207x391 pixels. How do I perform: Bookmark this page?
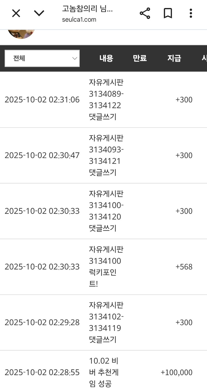tap(168, 13)
